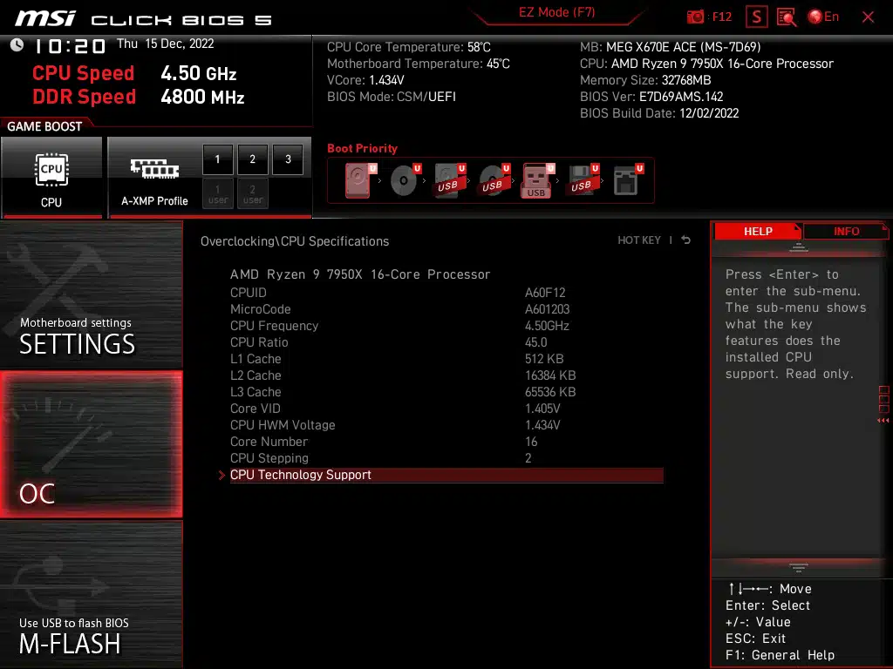Screen dimensions: 893x669
Task: Expand CPU Technology Support sub-menu
Action: click(446, 475)
